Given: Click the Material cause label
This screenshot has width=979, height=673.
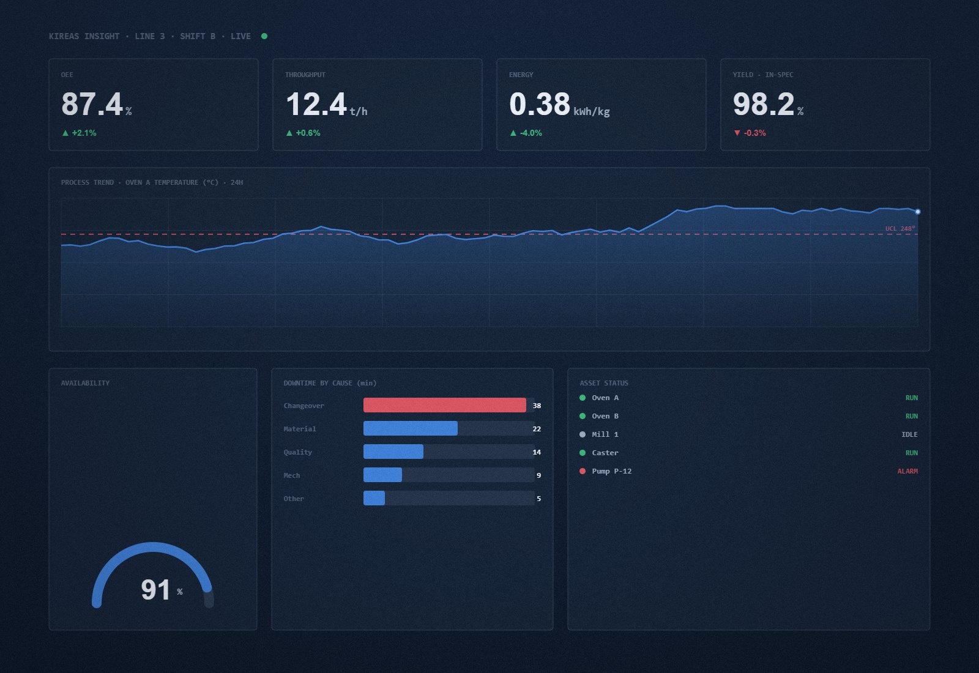Looking at the screenshot, I should tap(300, 429).
